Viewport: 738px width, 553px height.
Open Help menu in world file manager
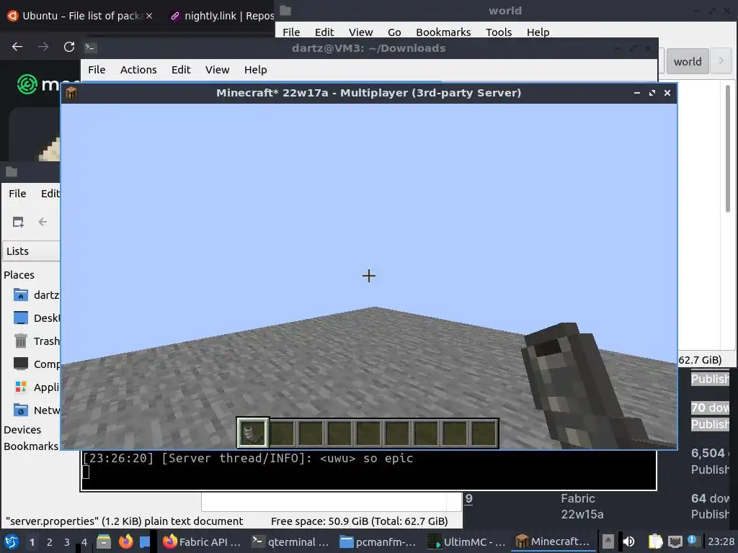click(538, 32)
